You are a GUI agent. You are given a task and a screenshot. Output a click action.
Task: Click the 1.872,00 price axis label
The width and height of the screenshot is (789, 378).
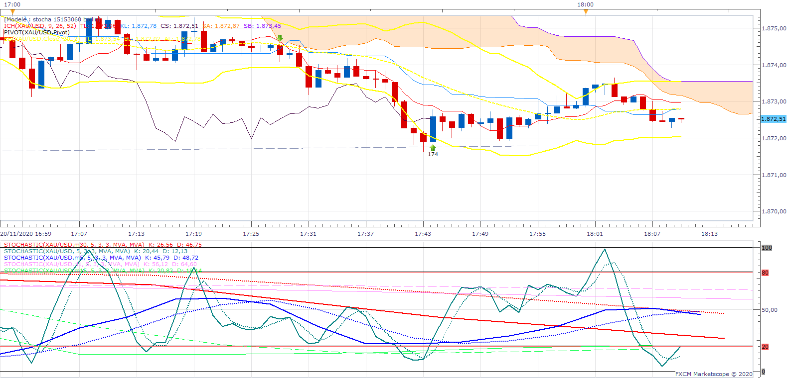pyautogui.click(x=774, y=138)
